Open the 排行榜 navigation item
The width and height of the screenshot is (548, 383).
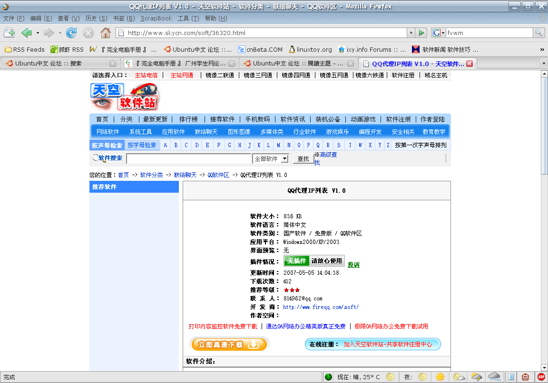pyautogui.click(x=188, y=119)
